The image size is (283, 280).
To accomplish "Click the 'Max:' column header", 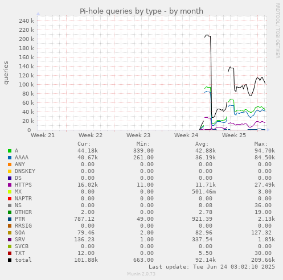I will (261, 144).
